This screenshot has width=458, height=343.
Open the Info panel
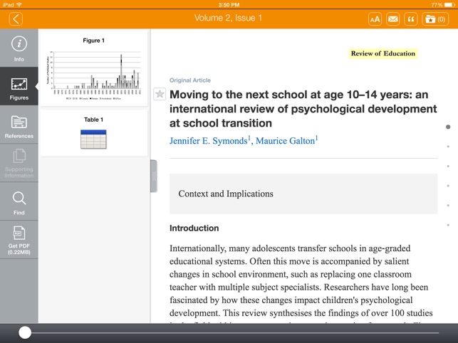click(19, 48)
